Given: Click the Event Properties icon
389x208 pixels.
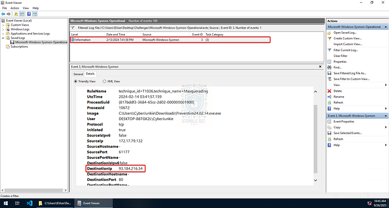Looking at the screenshot, I should pos(329,121).
